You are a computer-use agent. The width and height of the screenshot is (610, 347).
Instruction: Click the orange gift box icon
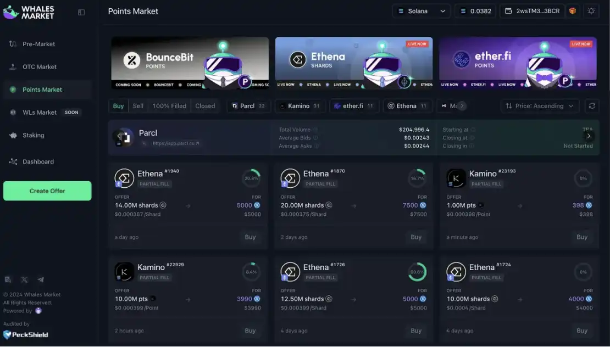click(573, 11)
